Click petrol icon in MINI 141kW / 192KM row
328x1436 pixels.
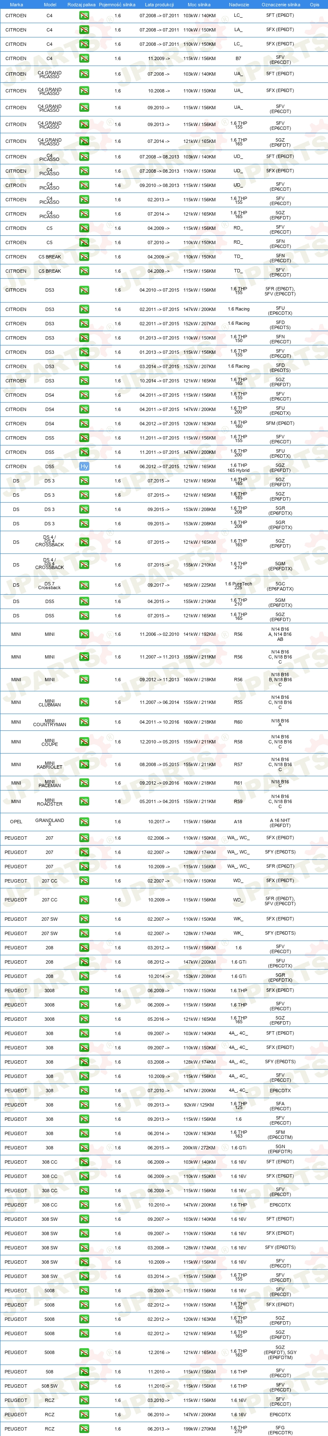(x=84, y=635)
